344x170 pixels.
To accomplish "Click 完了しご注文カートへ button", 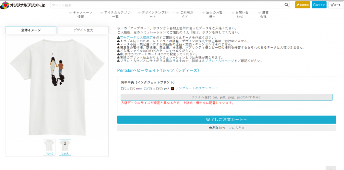I will [227, 120].
